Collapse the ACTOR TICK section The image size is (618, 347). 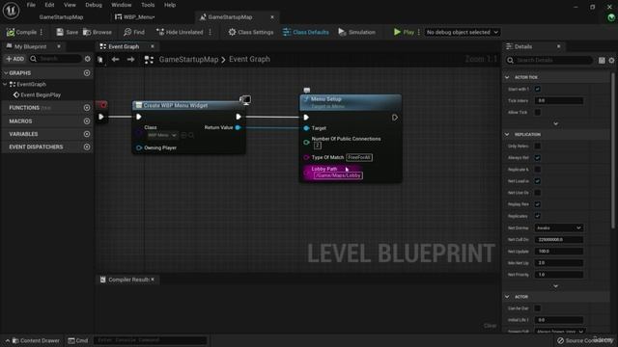tap(507, 77)
